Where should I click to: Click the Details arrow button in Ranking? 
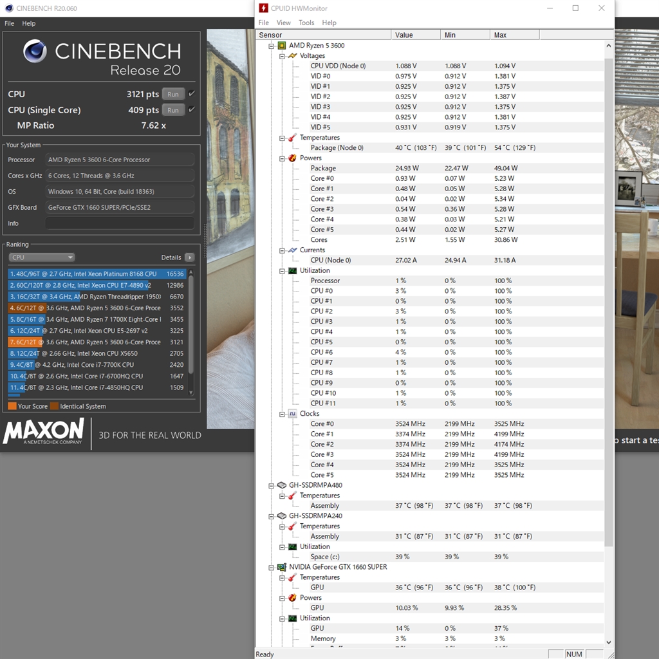pyautogui.click(x=190, y=257)
